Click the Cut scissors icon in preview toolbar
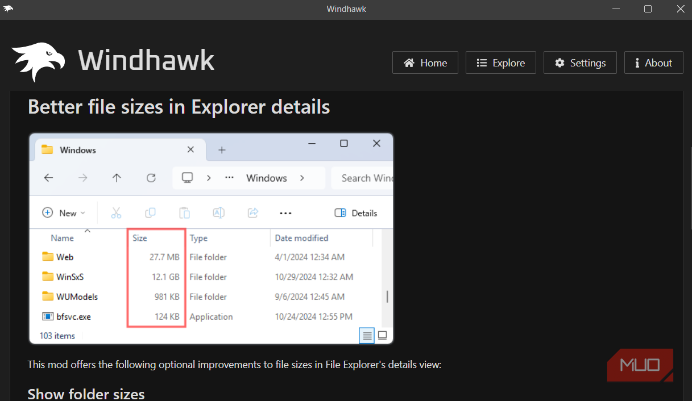692x401 pixels. 116,213
